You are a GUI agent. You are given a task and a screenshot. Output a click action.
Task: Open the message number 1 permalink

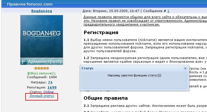coord(168,11)
